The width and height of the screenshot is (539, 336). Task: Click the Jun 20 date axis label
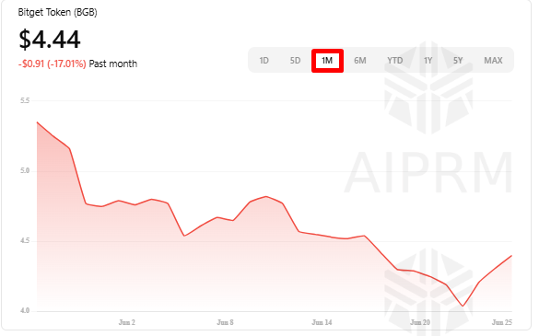420,322
